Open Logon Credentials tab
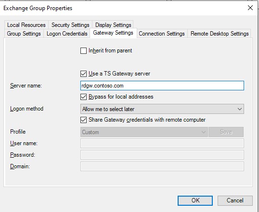Image resolution: width=259 pixels, height=212 pixels. click(67, 34)
